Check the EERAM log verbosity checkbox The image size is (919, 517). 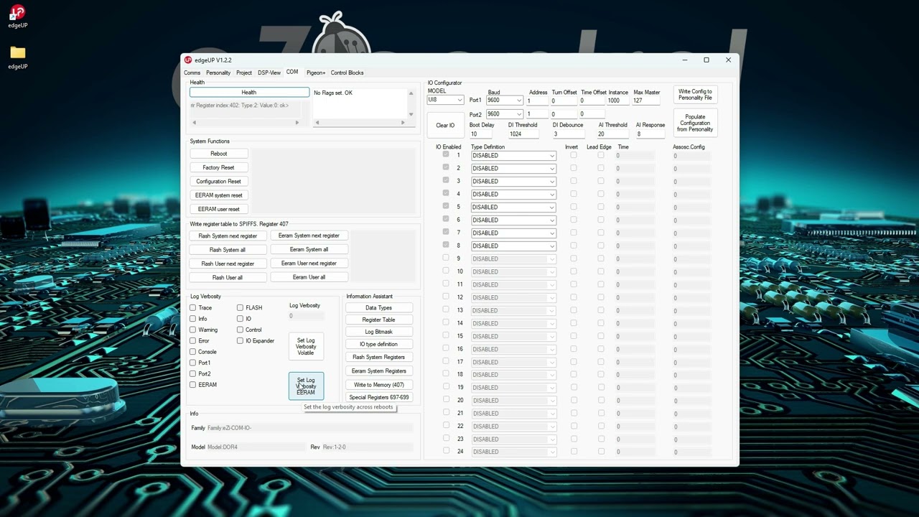pyautogui.click(x=192, y=385)
